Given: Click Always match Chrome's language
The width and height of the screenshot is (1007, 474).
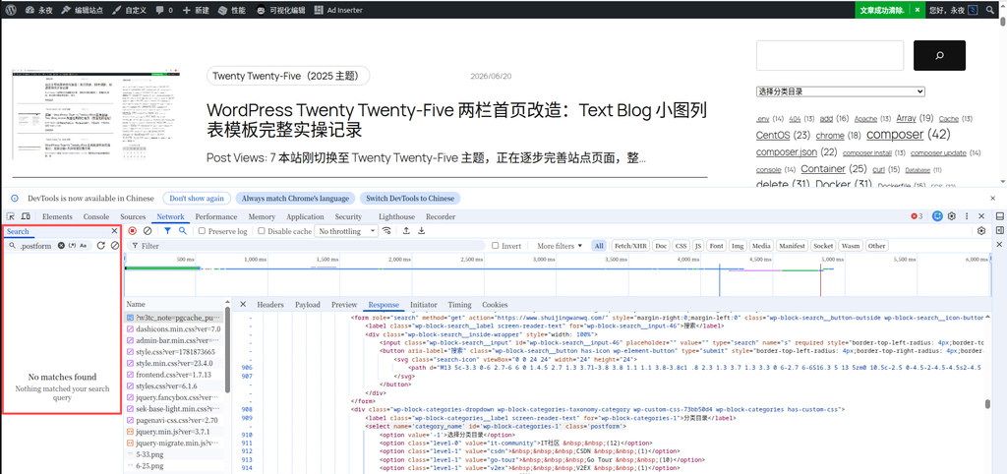Looking at the screenshot, I should pyautogui.click(x=295, y=198).
